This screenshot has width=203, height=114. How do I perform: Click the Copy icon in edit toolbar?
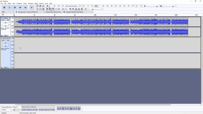50,9
